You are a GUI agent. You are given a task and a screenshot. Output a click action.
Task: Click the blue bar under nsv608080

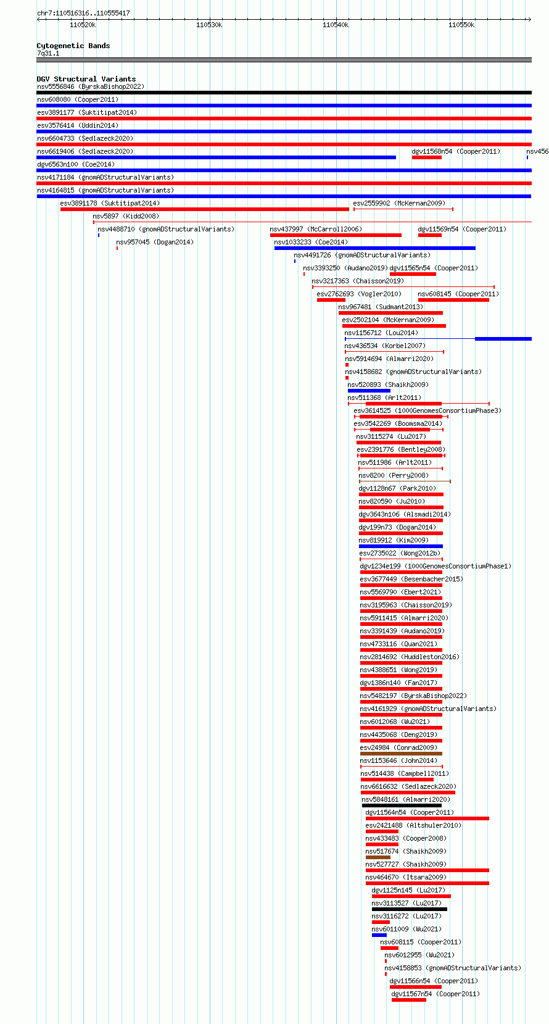pos(284,106)
